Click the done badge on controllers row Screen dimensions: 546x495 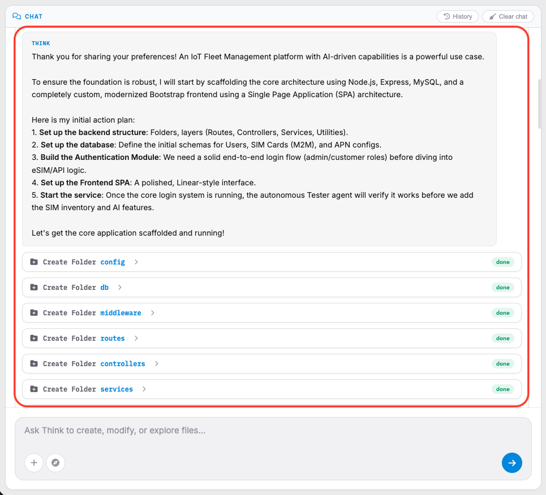tap(503, 363)
